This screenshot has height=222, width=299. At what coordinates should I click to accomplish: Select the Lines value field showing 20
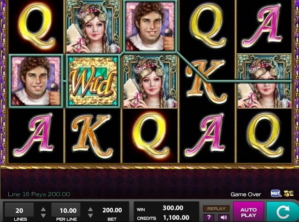coord(19,210)
